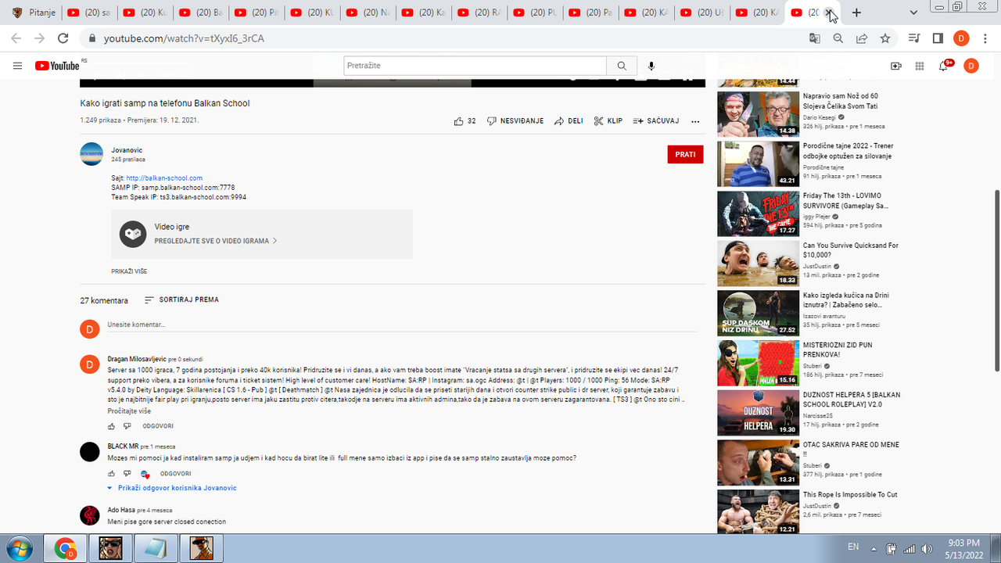Open Friday The 13th video thumbnail
This screenshot has height=563, width=1001.
(x=759, y=213)
